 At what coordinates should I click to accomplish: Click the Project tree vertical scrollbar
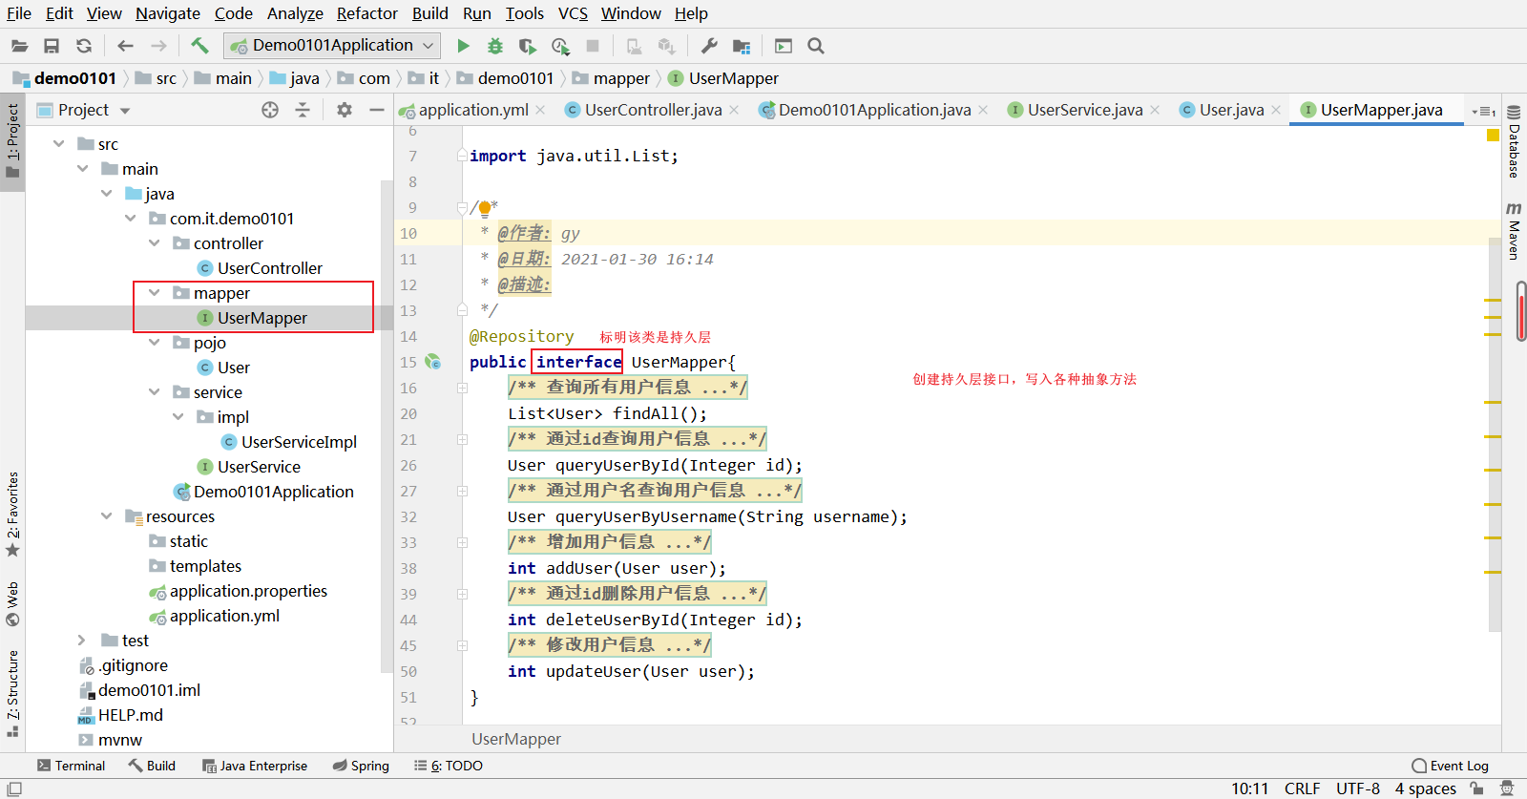[x=387, y=425]
